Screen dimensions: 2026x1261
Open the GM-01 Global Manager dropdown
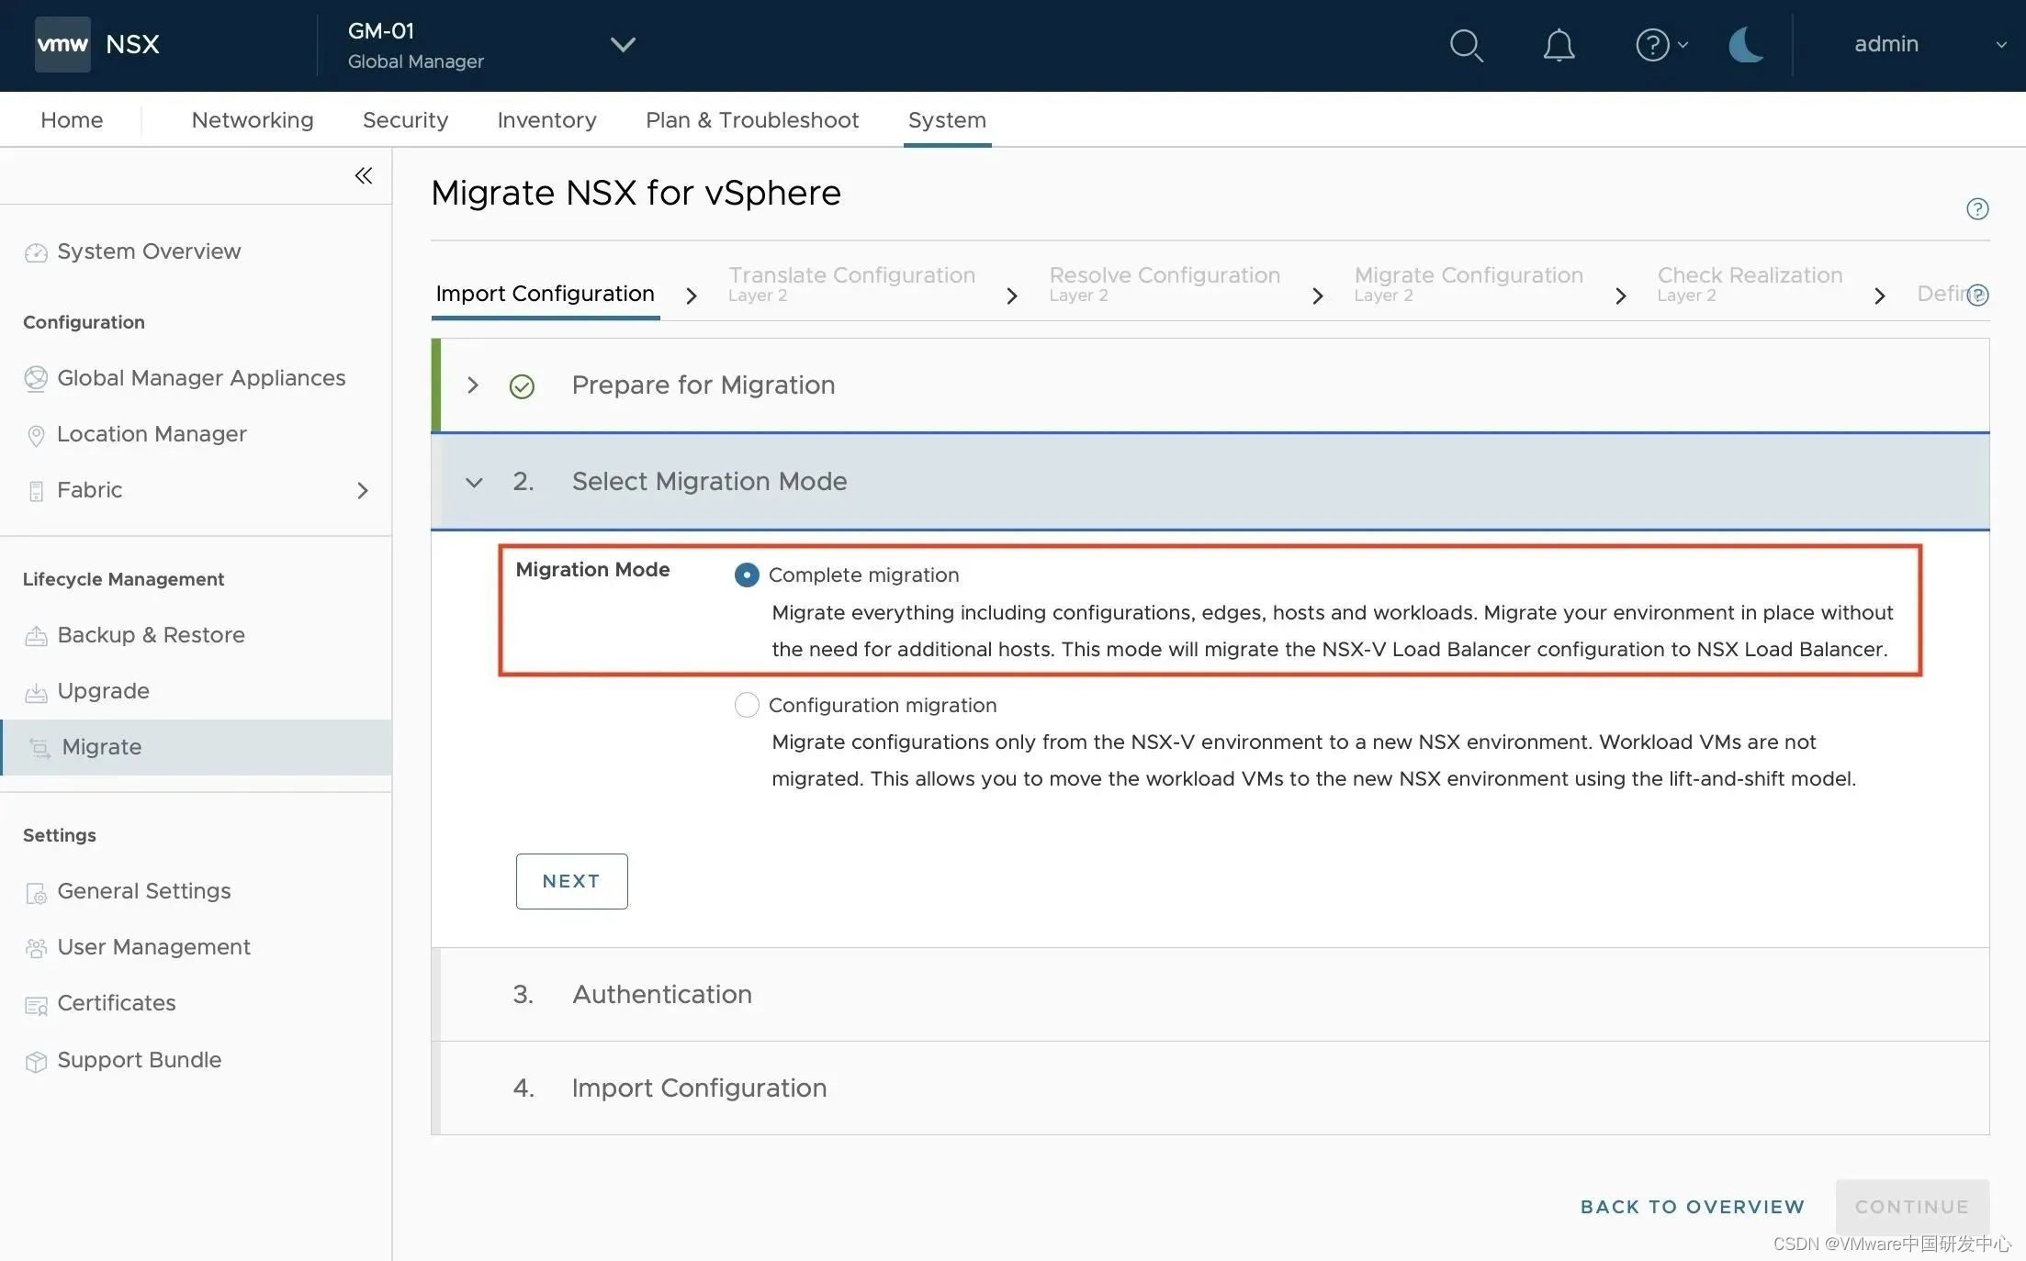point(491,45)
